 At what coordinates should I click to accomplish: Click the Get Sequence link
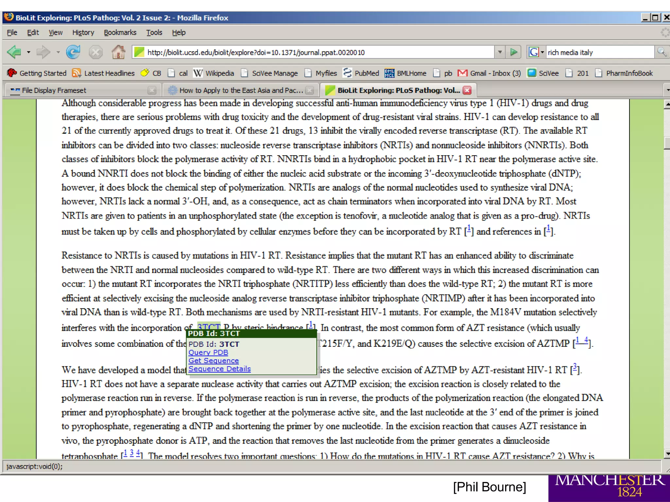pos(213,360)
